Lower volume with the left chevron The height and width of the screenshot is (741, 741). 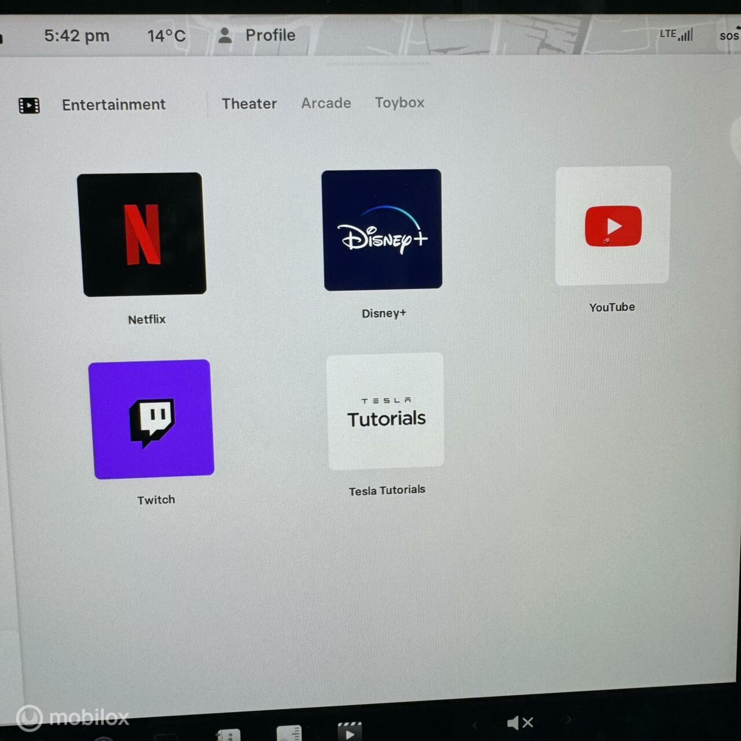475,724
